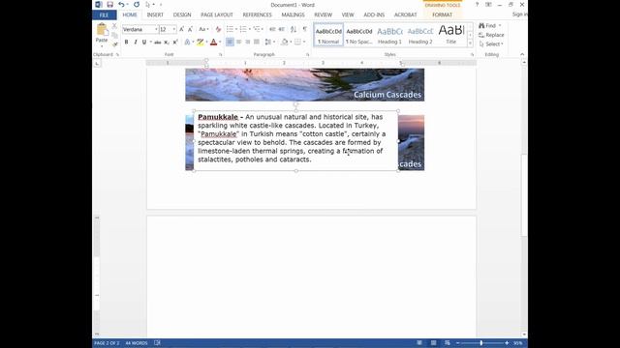Expand the Numbering list dropdown arrow
This screenshot has width=620, height=348.
(x=250, y=29)
